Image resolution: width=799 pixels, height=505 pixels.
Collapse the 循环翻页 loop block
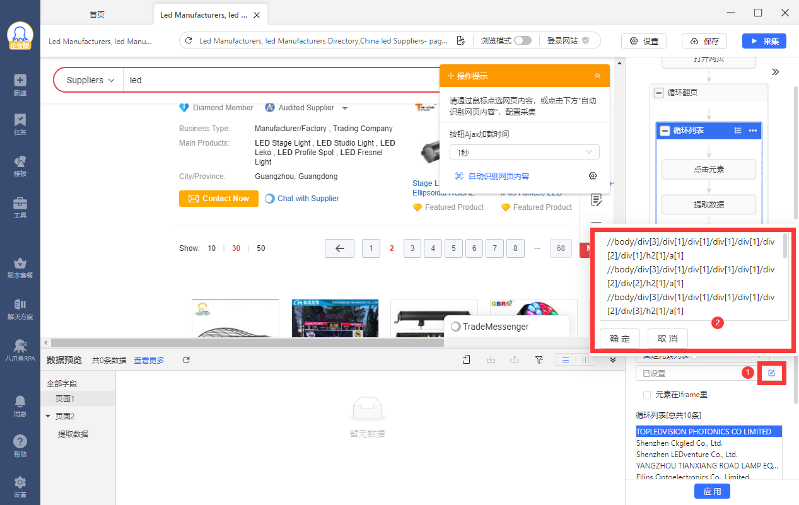click(x=659, y=93)
